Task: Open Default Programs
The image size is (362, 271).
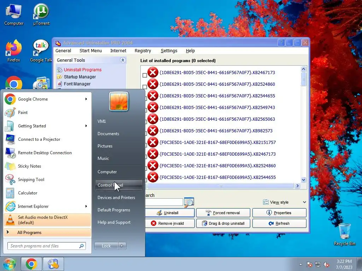Action: click(114, 210)
